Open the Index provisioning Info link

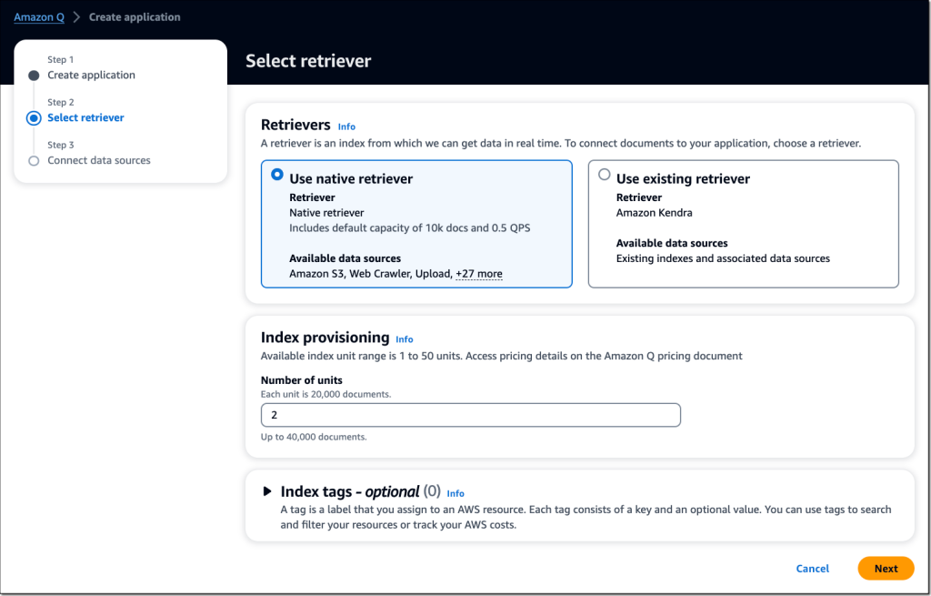click(x=405, y=338)
